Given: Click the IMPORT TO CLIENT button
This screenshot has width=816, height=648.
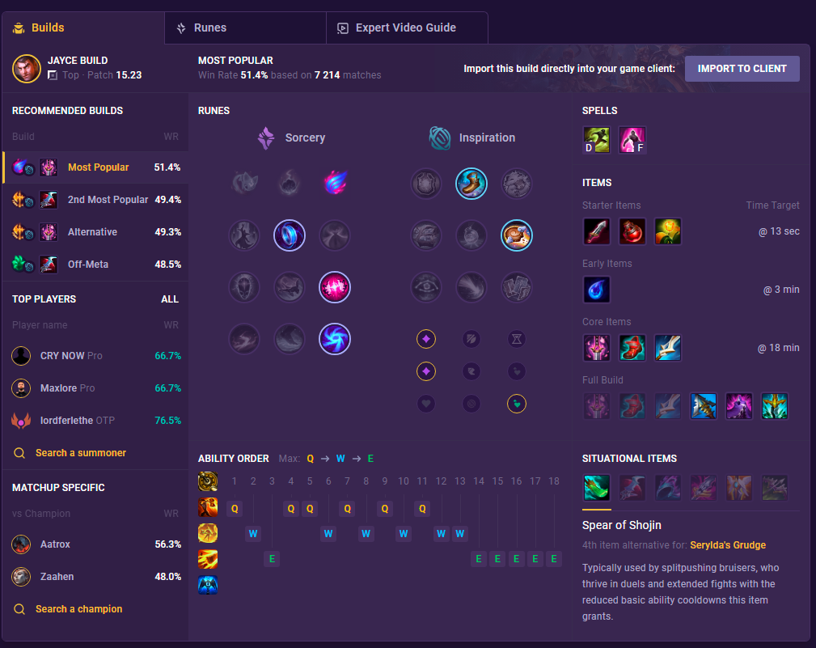Looking at the screenshot, I should coord(742,69).
